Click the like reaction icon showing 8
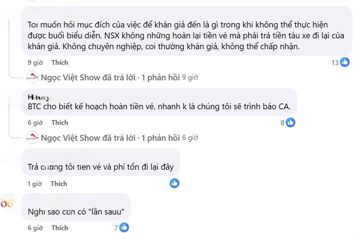The height and width of the screenshot is (233, 353). 290,123
